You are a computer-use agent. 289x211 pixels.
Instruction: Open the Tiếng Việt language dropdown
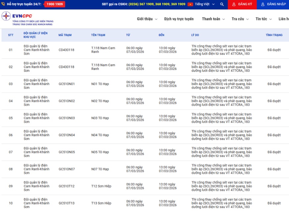(x=205, y=4)
